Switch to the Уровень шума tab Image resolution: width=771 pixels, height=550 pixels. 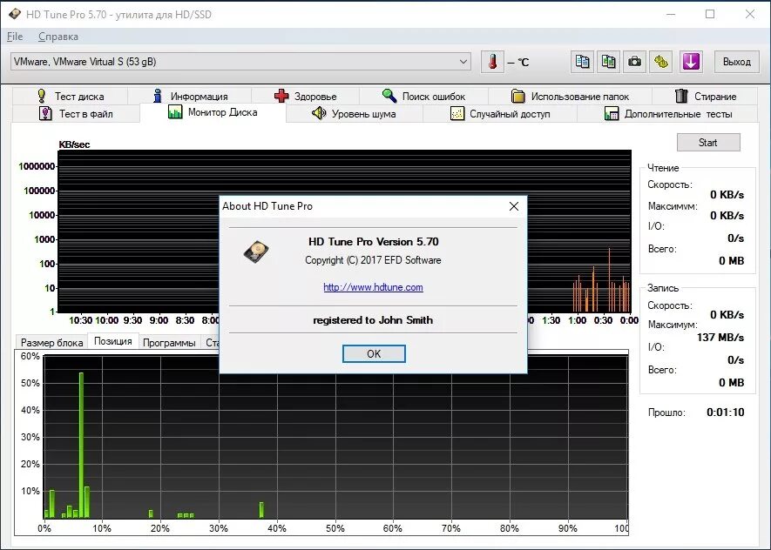[354, 114]
